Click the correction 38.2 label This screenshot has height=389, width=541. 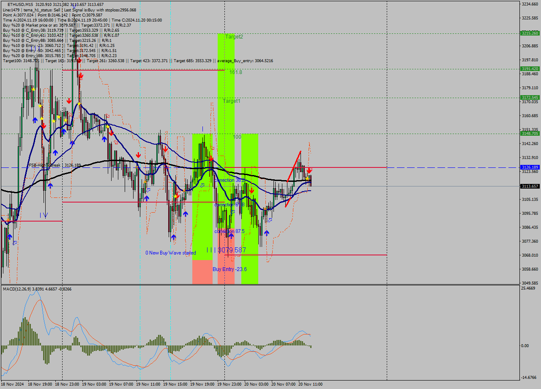pyautogui.click(x=230, y=180)
